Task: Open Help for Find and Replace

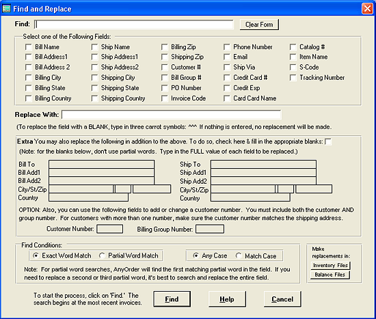Action: tap(227, 299)
